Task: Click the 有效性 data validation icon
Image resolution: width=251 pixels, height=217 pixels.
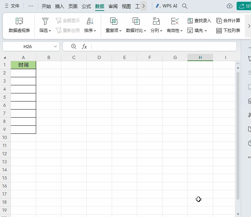Action: [x=175, y=21]
